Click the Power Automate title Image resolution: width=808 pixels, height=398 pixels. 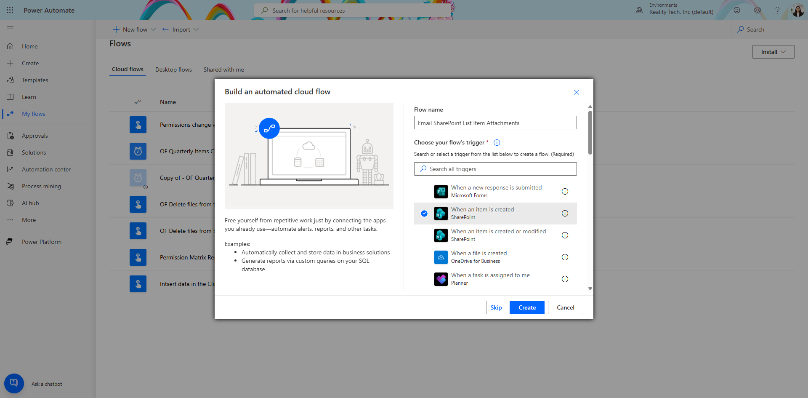click(x=49, y=10)
